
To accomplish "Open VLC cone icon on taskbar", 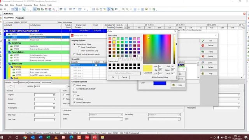I will point(56,137).
